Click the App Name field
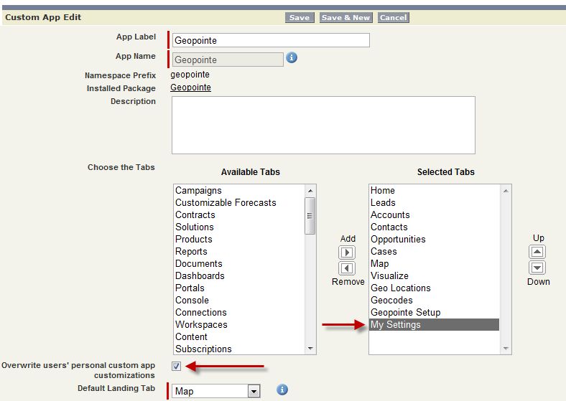 pyautogui.click(x=228, y=60)
